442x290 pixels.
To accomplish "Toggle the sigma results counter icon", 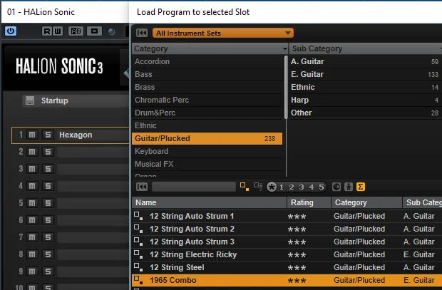I will [361, 187].
